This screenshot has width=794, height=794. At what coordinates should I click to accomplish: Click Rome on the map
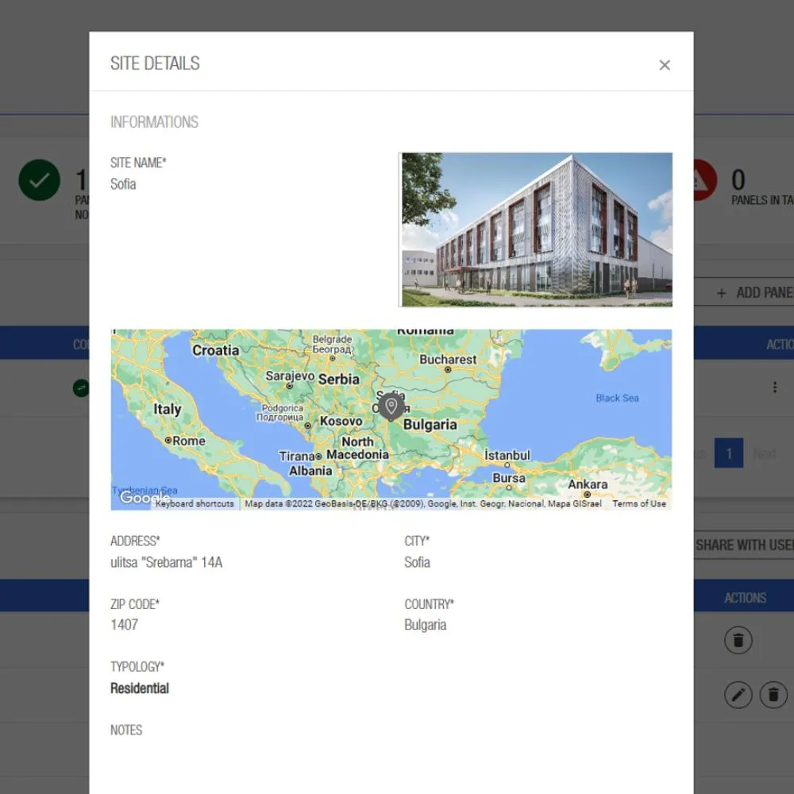[188, 441]
